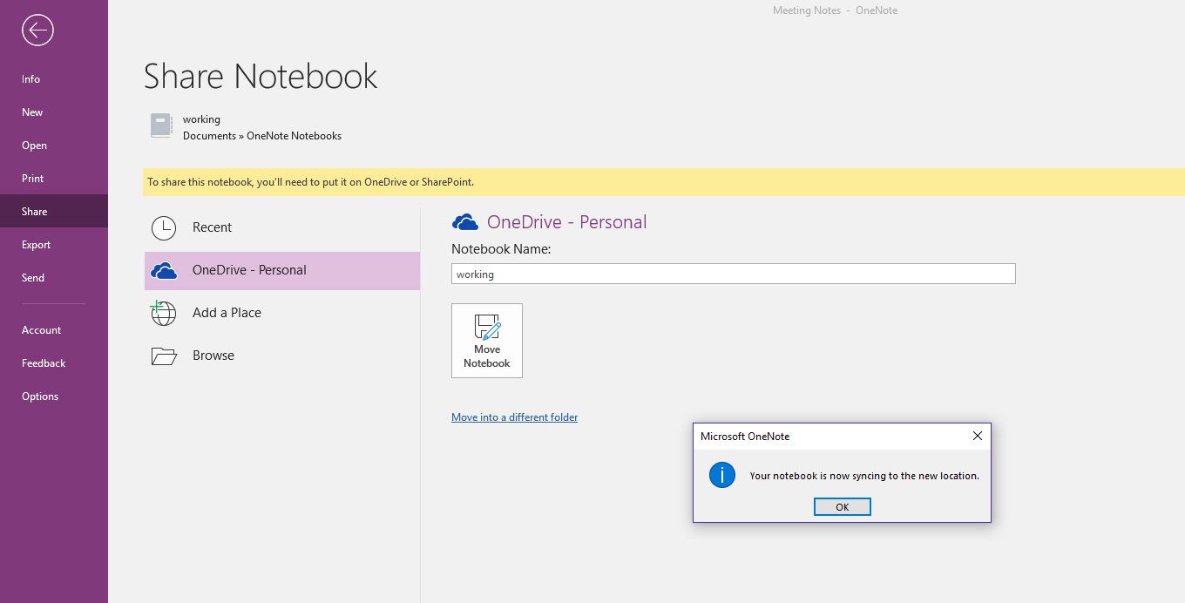Click the Recent clock icon
The width and height of the screenshot is (1185, 603).
point(164,227)
